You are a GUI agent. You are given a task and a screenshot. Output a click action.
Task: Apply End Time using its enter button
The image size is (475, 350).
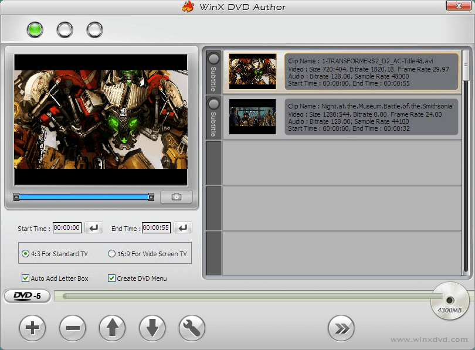(184, 227)
